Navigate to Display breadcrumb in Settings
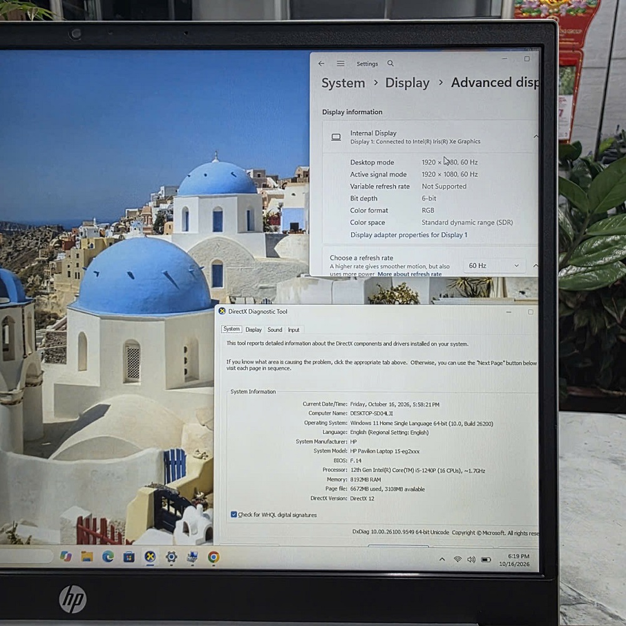Viewport: 626px width, 626px height. 408,83
